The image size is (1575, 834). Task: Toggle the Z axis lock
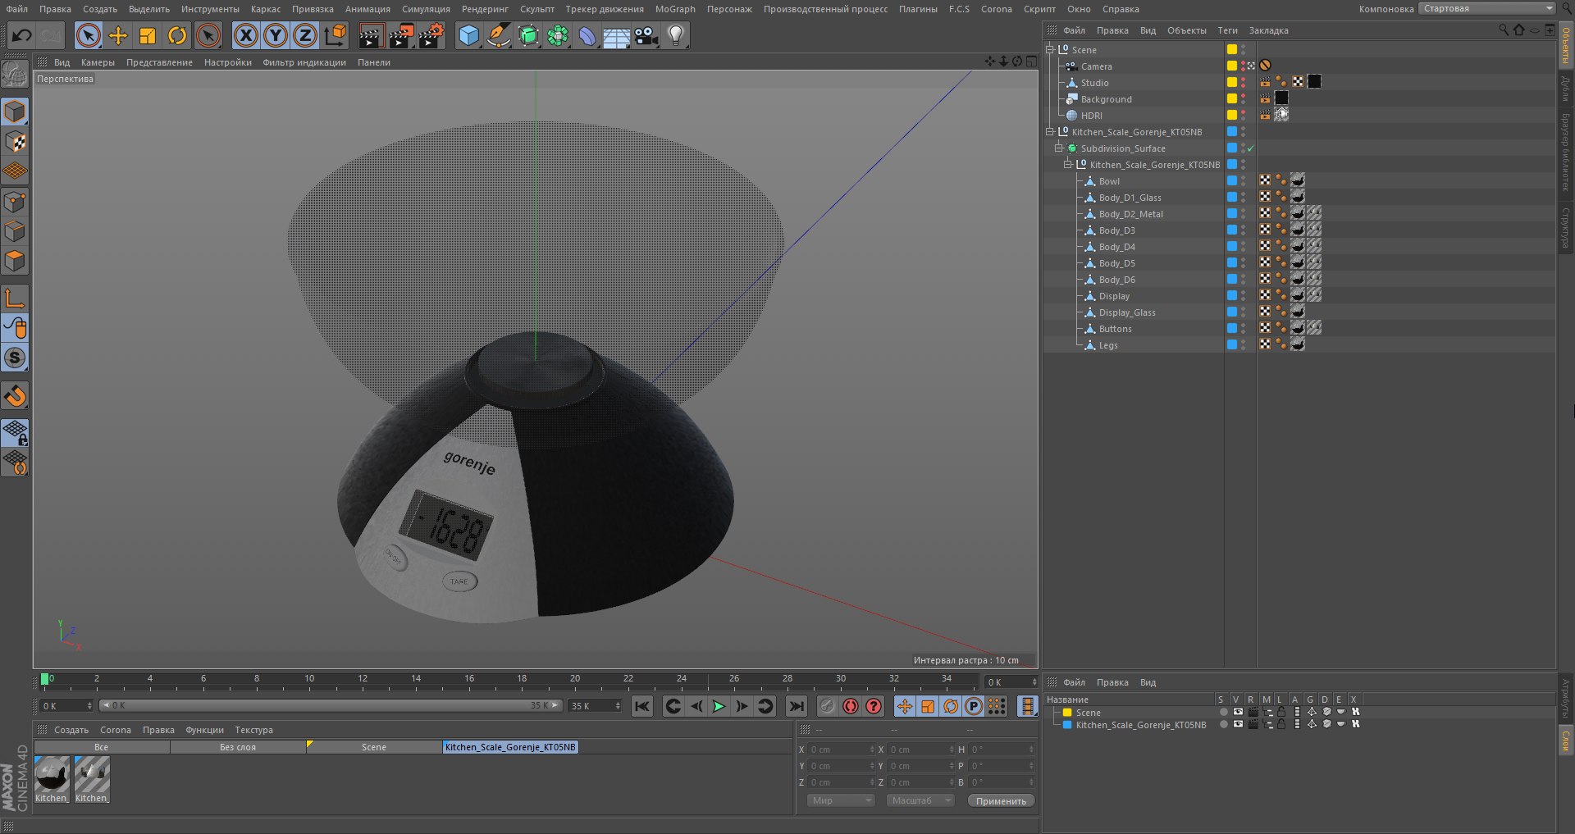point(305,35)
